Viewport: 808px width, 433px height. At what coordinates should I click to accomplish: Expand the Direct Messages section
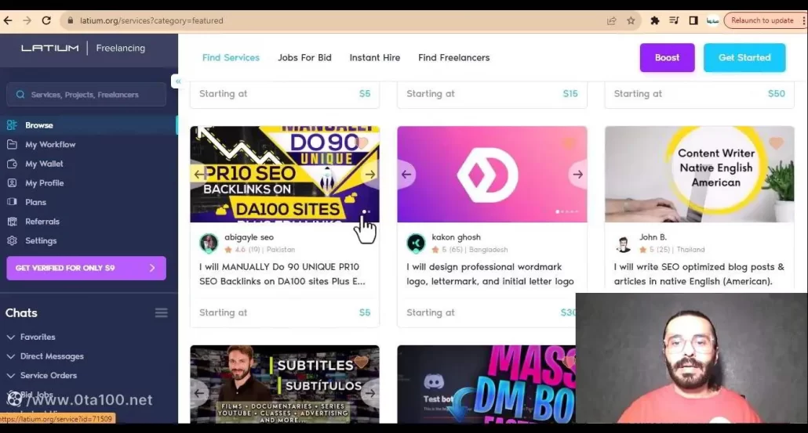point(11,356)
